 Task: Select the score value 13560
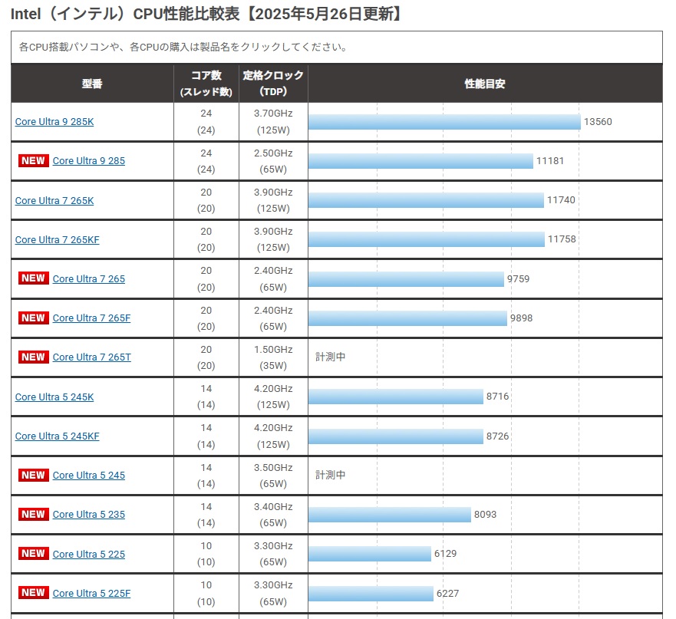click(598, 121)
